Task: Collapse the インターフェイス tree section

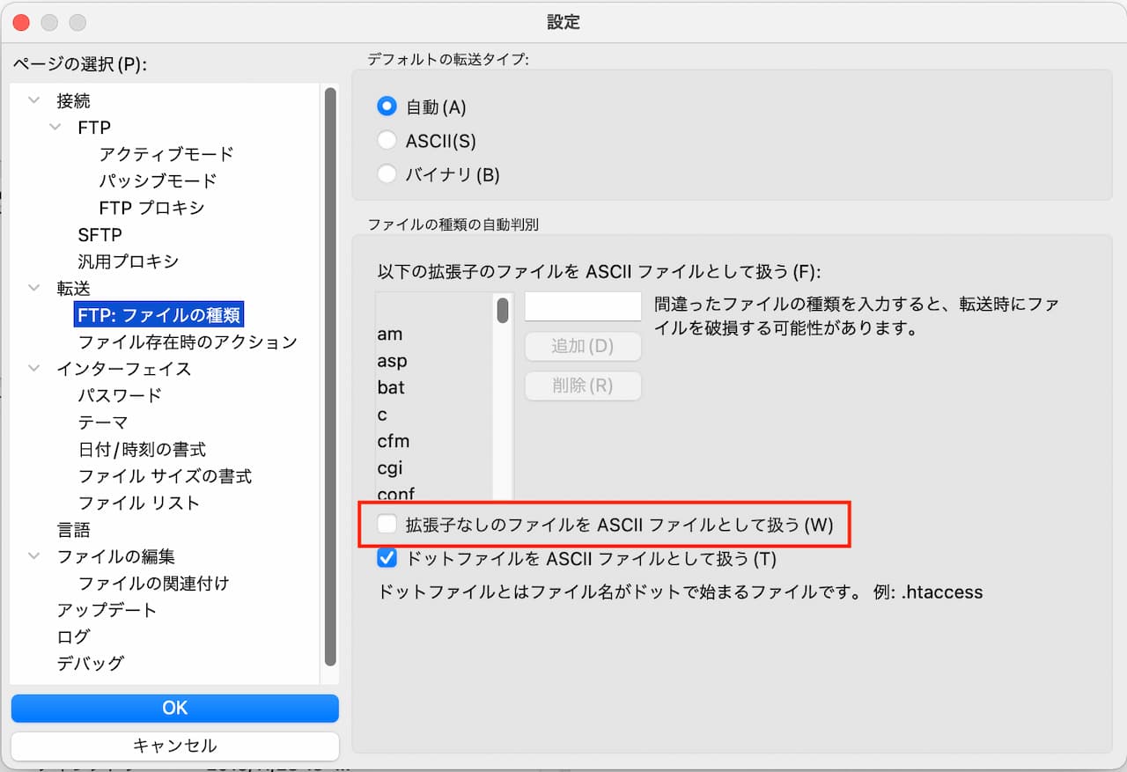Action: coord(34,369)
